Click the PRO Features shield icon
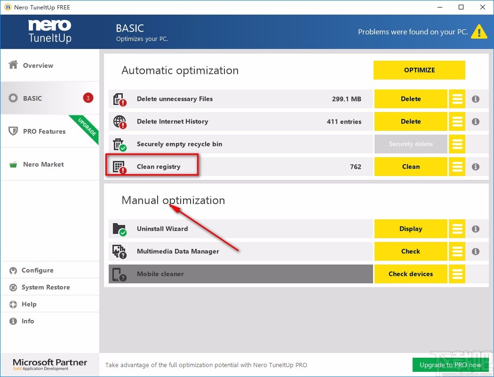This screenshot has width=494, height=377. [x=13, y=131]
